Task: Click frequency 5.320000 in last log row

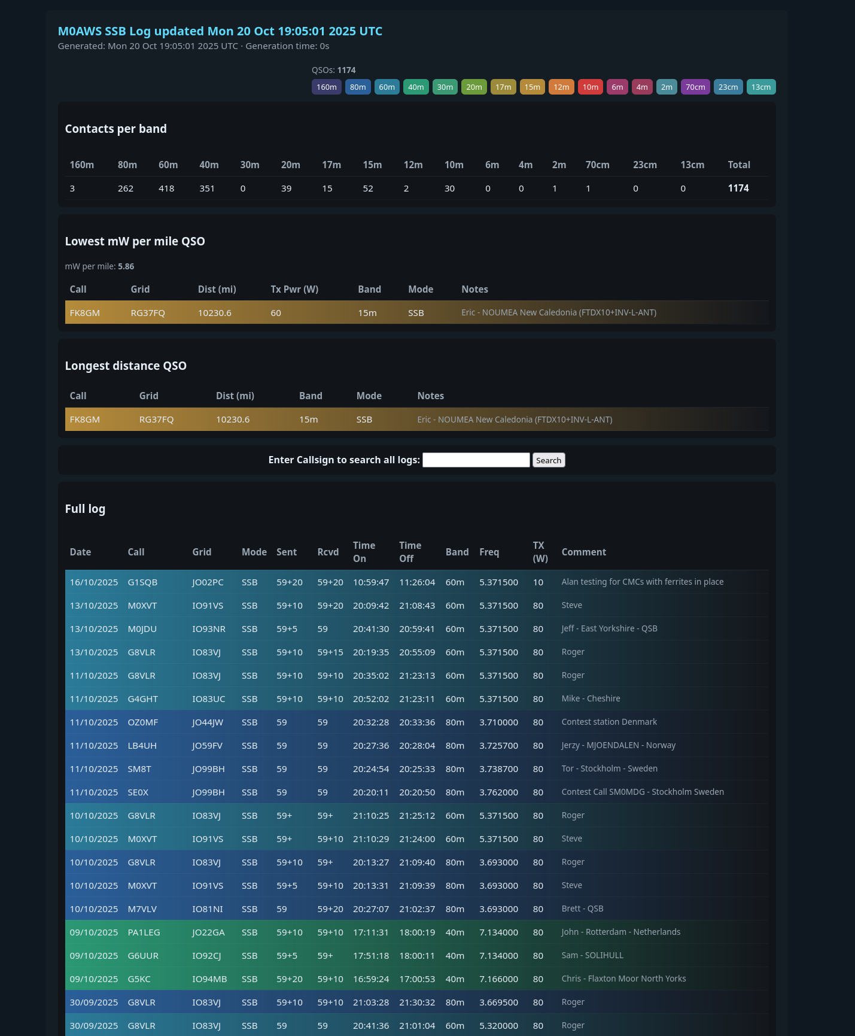Action: tap(499, 1025)
